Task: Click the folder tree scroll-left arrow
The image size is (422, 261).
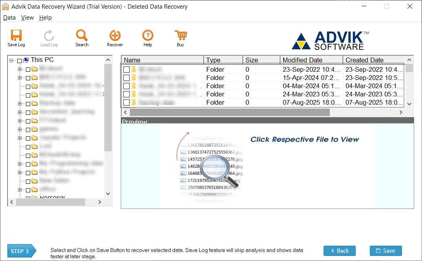Action: [x=12, y=202]
